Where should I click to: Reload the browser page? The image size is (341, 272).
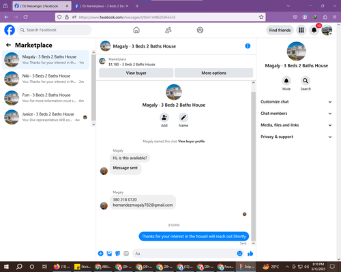26,17
